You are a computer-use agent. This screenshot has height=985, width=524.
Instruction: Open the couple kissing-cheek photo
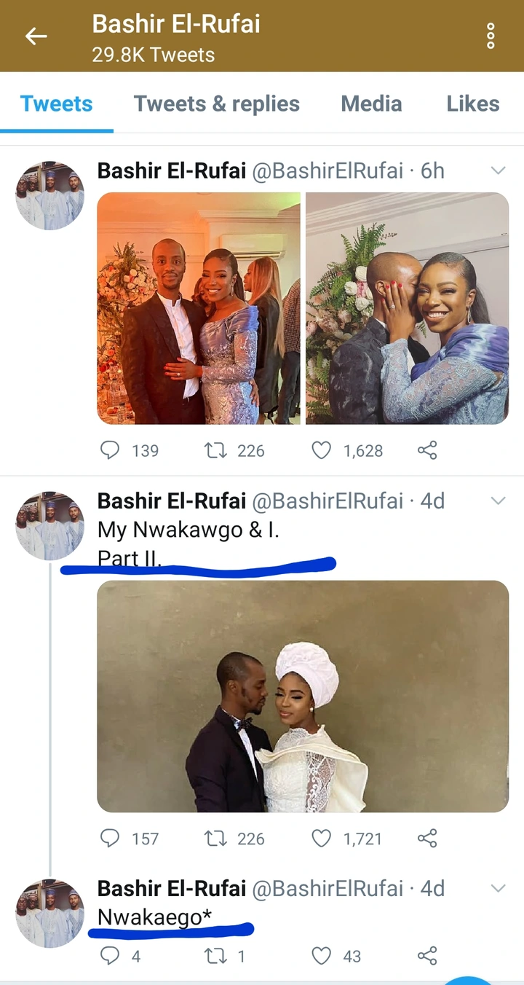tap(407, 308)
